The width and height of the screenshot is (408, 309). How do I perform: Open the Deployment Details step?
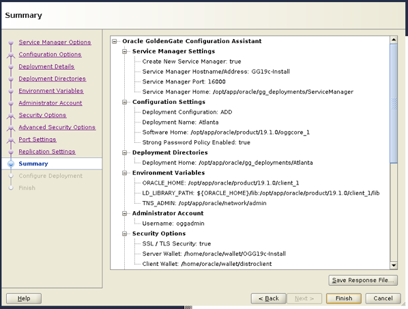click(46, 66)
